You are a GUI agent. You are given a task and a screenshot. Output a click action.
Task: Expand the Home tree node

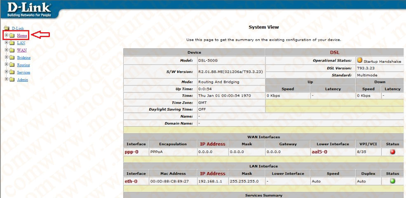(7, 35)
